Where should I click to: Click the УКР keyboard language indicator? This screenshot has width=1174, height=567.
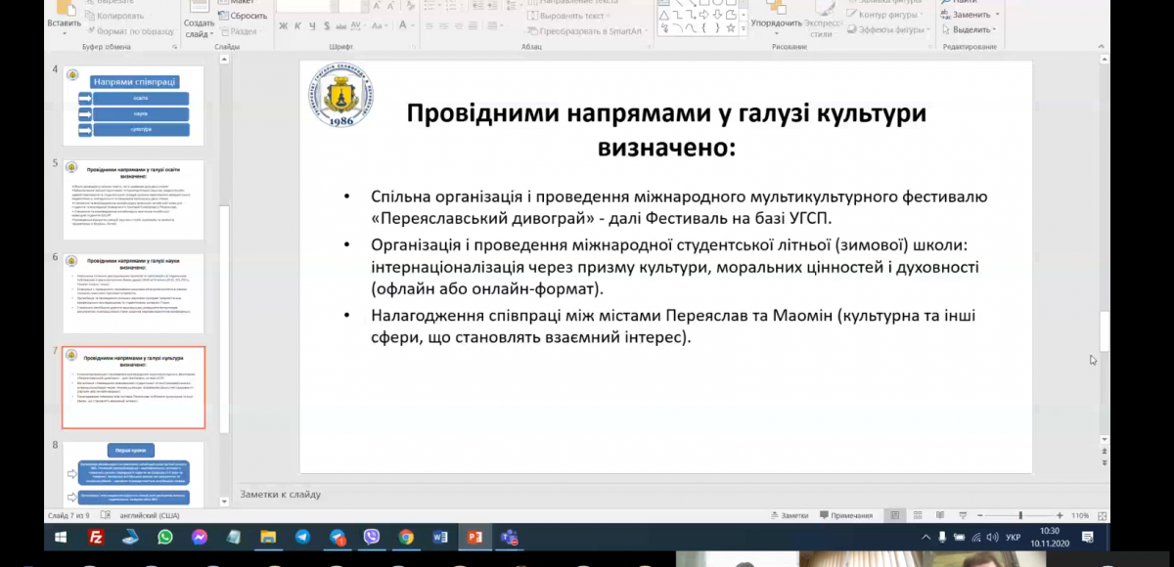tap(1014, 538)
